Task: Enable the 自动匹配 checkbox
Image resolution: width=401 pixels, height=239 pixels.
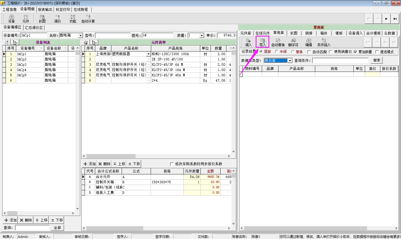Action: click(x=309, y=52)
